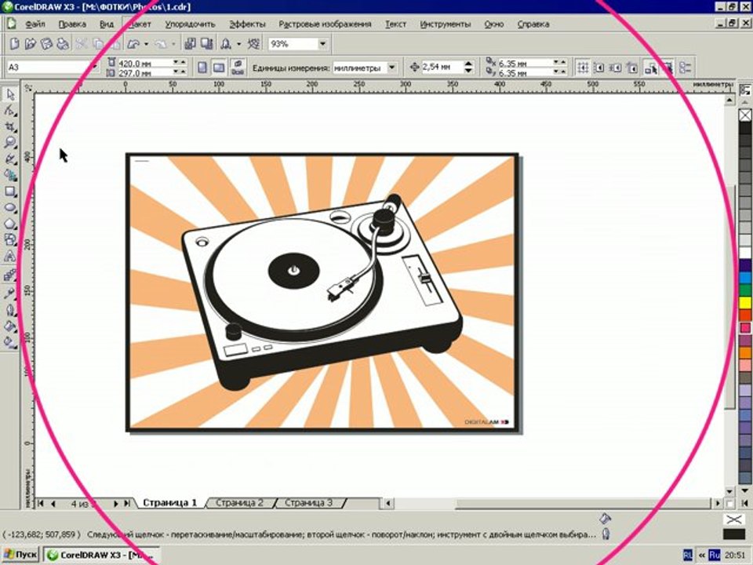Select the Interactive Fill tool
This screenshot has height=565, width=753.
(10, 342)
